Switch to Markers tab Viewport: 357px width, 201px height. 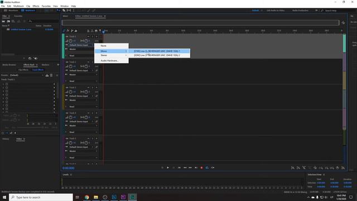tap(45, 65)
